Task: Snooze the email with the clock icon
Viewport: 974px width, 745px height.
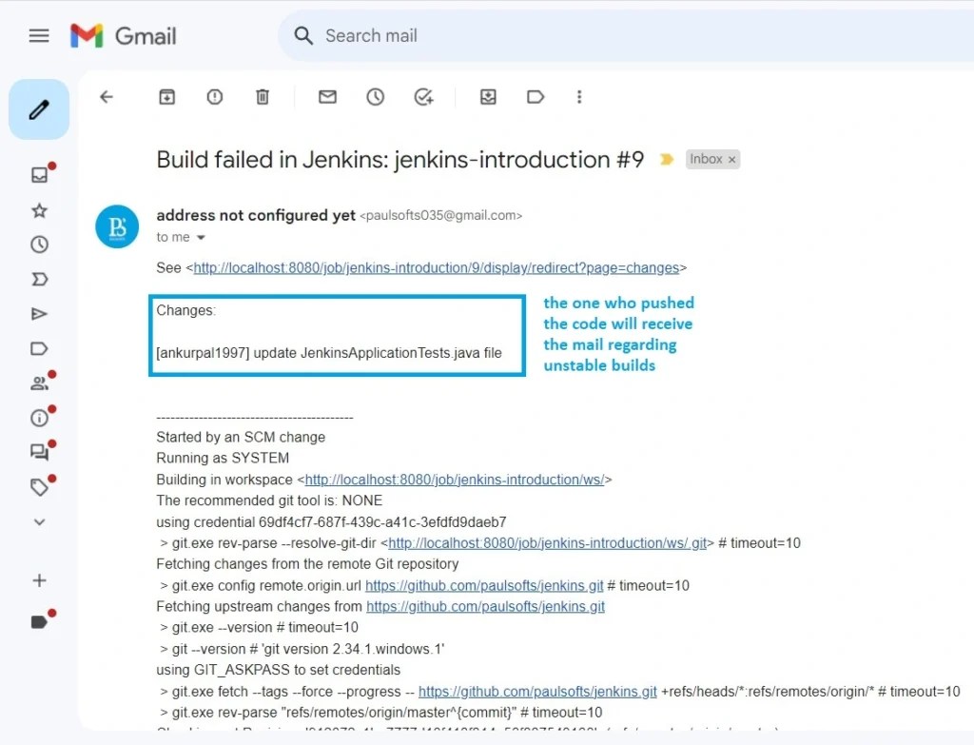Action: click(x=375, y=96)
